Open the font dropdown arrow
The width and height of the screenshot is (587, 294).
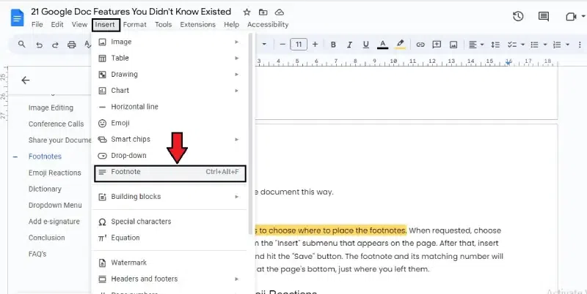264,45
